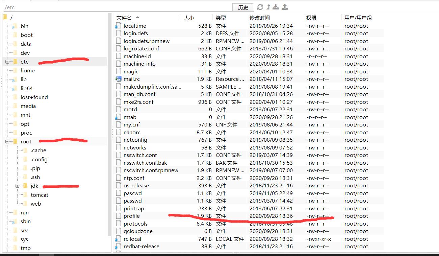
Task: Select the proc folder in tree
Action: pos(26,133)
